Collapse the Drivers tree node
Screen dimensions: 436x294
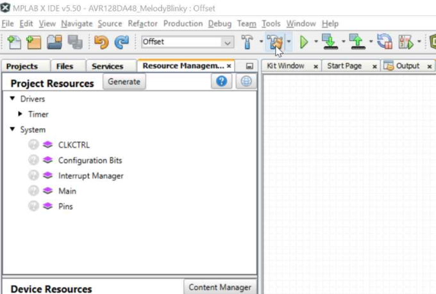coord(13,99)
